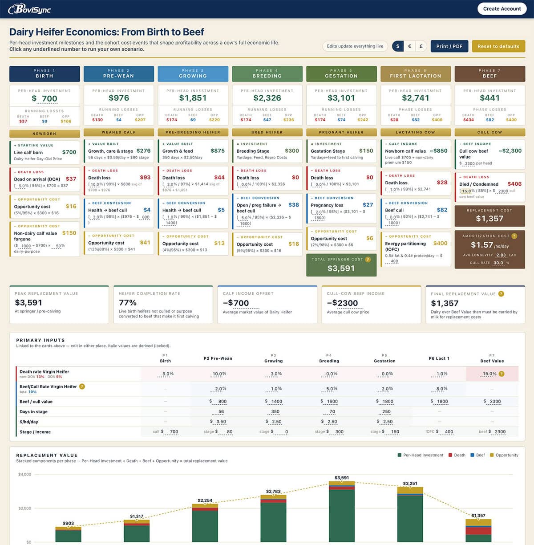
Task: Click the Create Account button
Action: pyautogui.click(x=502, y=8)
